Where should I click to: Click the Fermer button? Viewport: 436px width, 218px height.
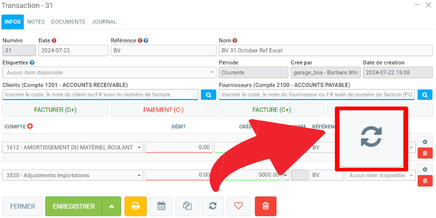tap(22, 206)
